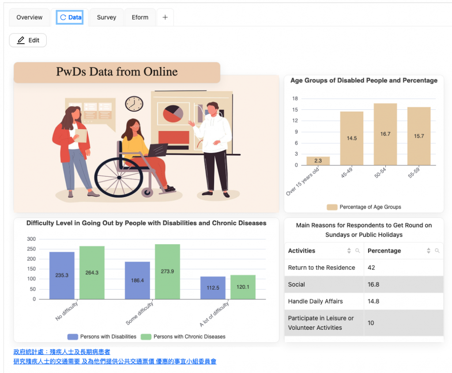The image size is (452, 373).
Task: Switch to the Overview tab
Action: click(30, 17)
